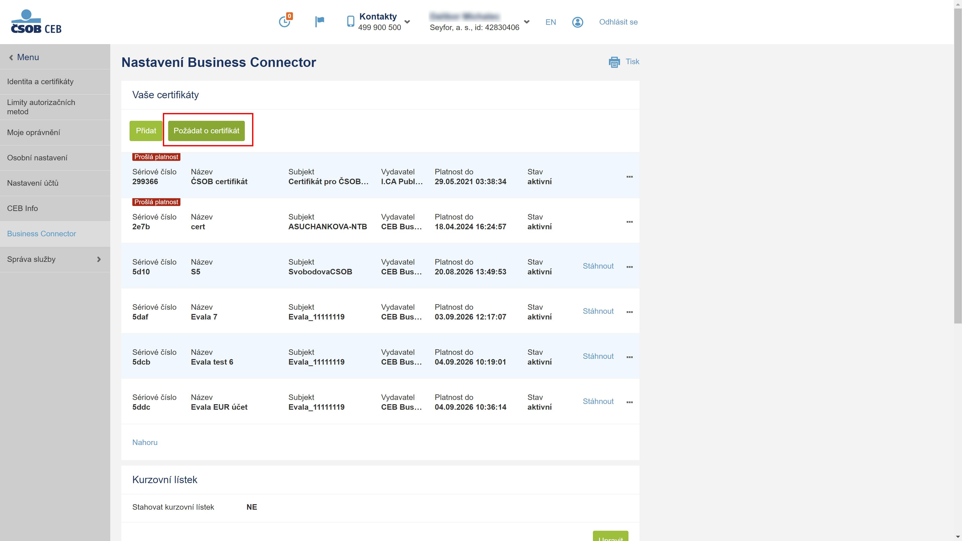Image resolution: width=962 pixels, height=541 pixels.
Task: Click certificate name Evala EUR účet
Action: tap(219, 407)
